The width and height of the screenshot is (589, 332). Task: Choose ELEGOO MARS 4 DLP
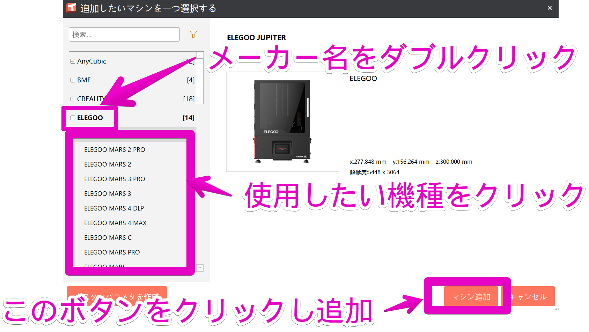tap(114, 208)
